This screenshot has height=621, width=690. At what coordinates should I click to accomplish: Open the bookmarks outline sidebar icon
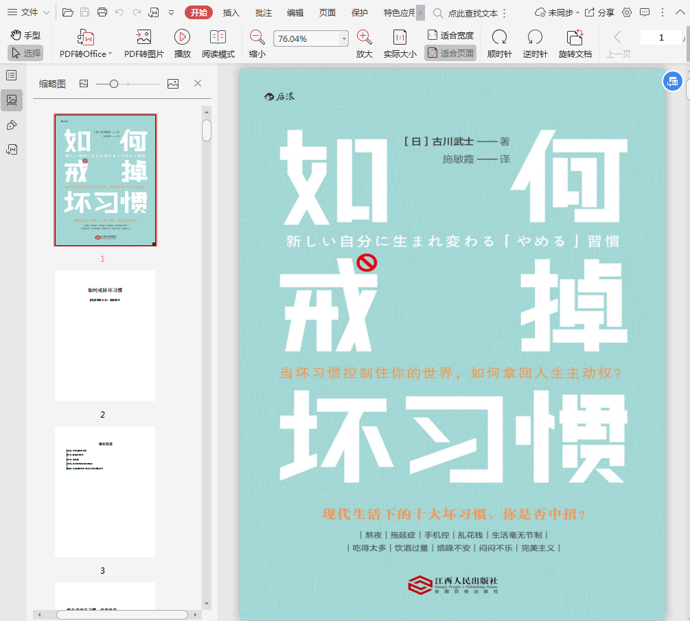(12, 76)
